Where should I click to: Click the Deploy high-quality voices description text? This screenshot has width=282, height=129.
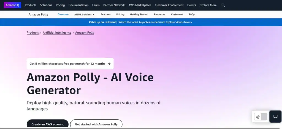(x=94, y=106)
